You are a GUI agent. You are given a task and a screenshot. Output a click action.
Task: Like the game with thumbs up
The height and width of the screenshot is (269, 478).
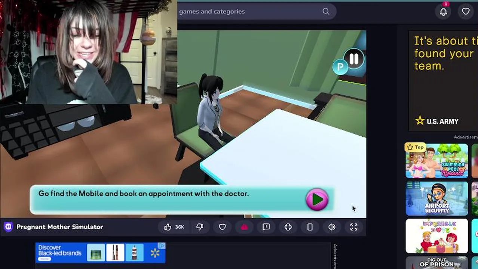[x=168, y=227]
